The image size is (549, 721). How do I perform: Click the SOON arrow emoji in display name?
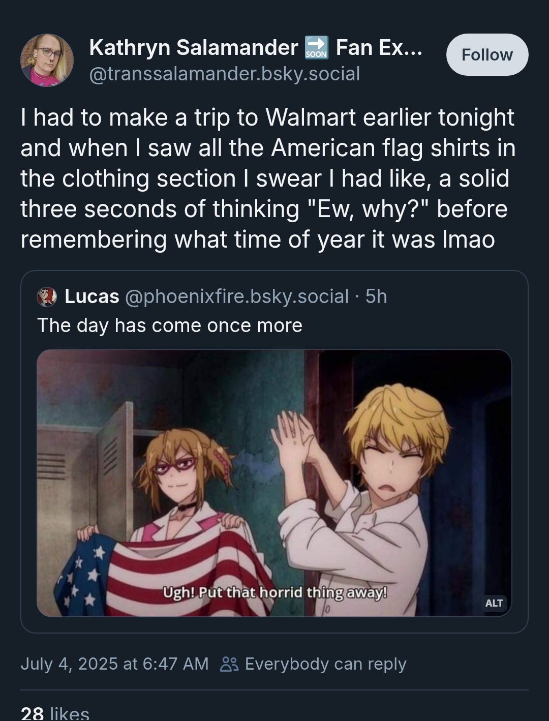tap(316, 48)
